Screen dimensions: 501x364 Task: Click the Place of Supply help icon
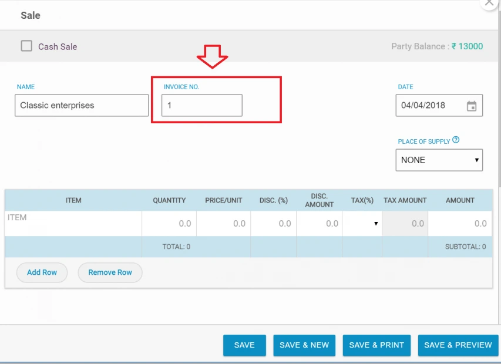(456, 140)
